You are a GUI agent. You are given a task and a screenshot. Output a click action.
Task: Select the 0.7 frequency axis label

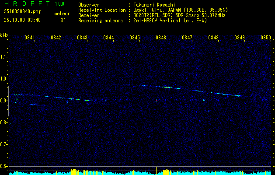(4, 144)
